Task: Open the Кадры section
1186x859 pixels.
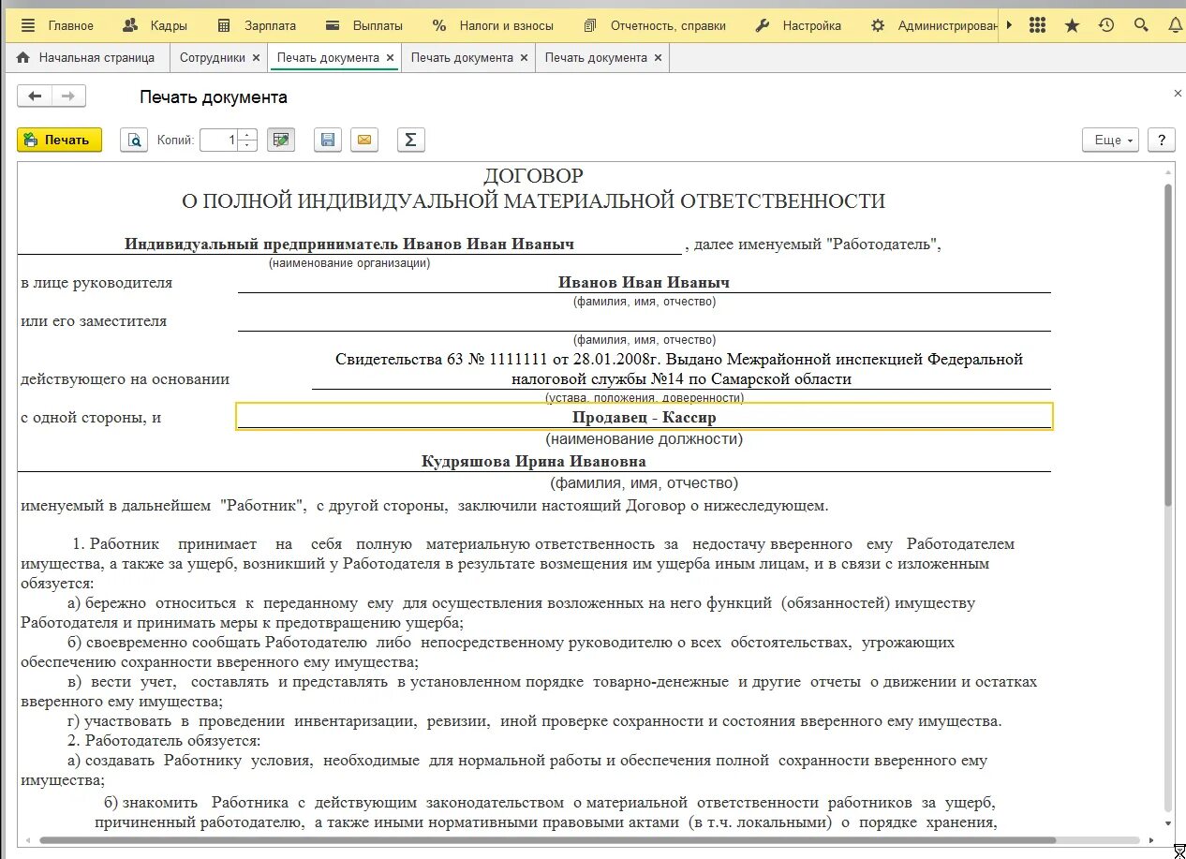Action: 156,25
